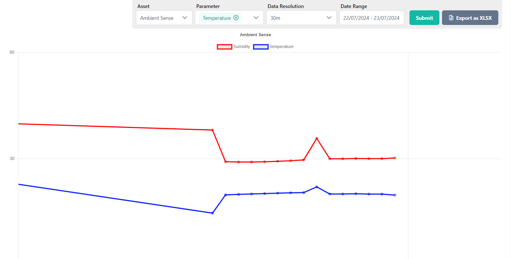Viewport: 511px width, 259px height.
Task: Toggle temperature series via blue legend box
Action: [x=261, y=47]
